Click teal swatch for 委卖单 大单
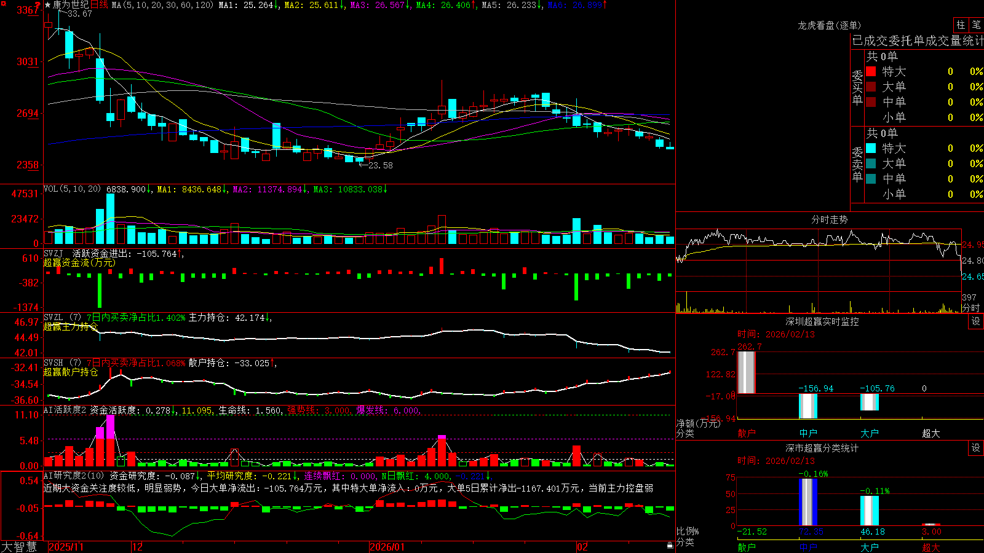Image resolution: width=984 pixels, height=553 pixels. click(x=871, y=163)
